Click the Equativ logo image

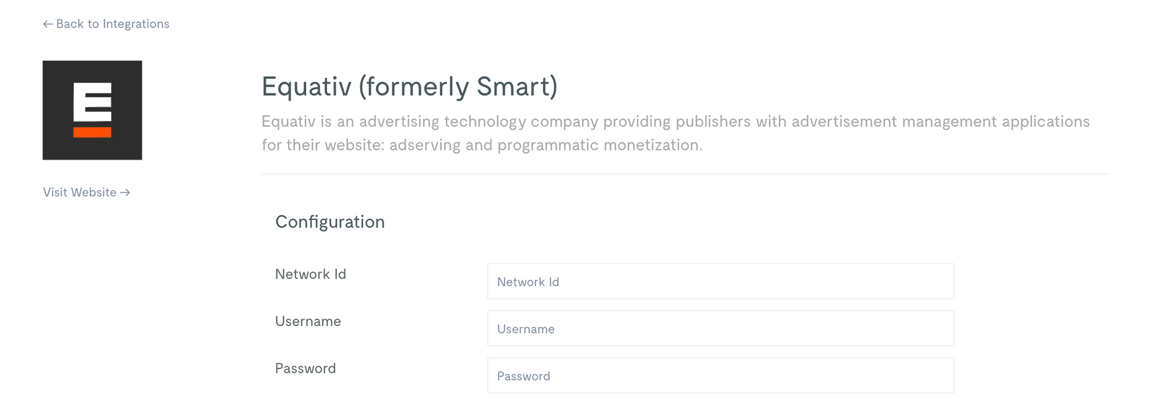coord(93,110)
